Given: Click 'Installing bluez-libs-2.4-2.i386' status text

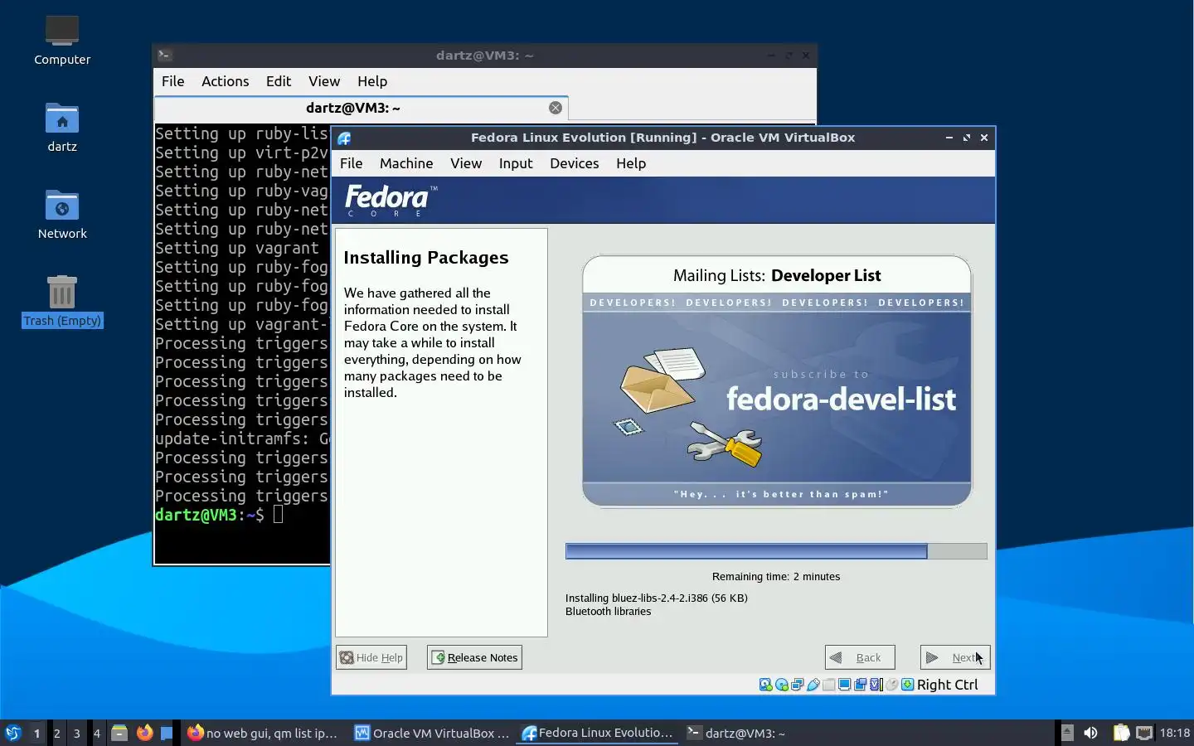Looking at the screenshot, I should click(x=657, y=598).
